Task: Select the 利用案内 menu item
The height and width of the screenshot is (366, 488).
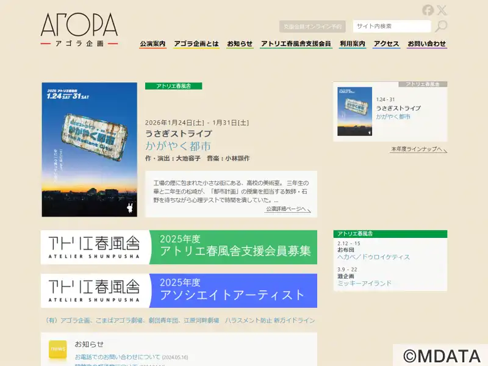Action: tap(352, 44)
